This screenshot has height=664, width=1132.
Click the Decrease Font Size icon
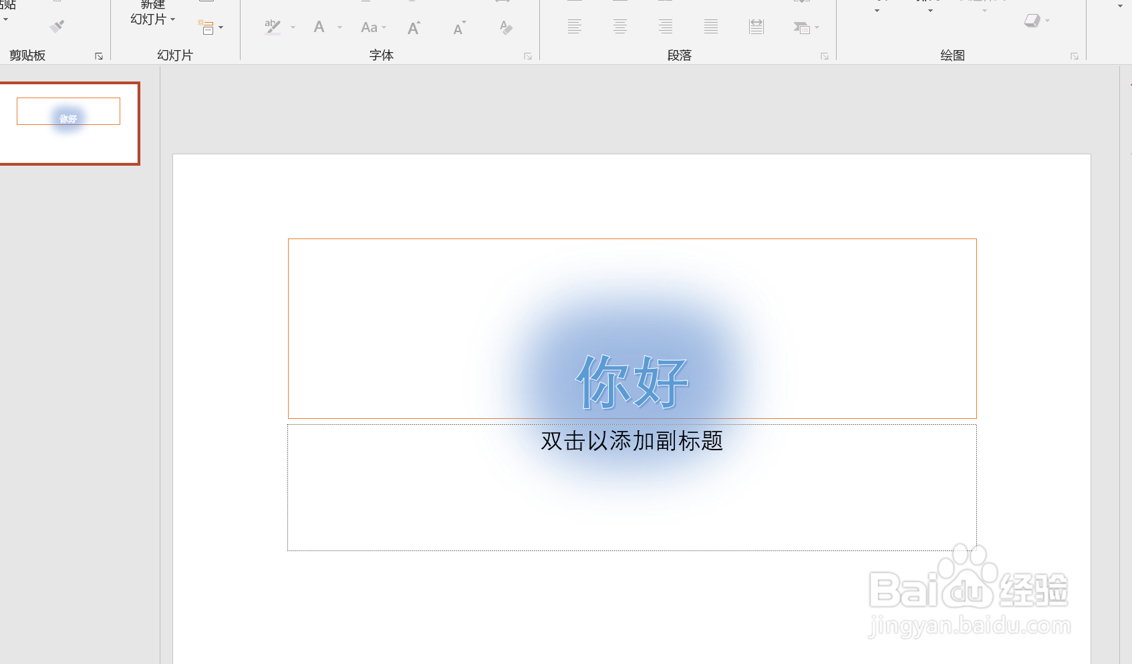(459, 27)
